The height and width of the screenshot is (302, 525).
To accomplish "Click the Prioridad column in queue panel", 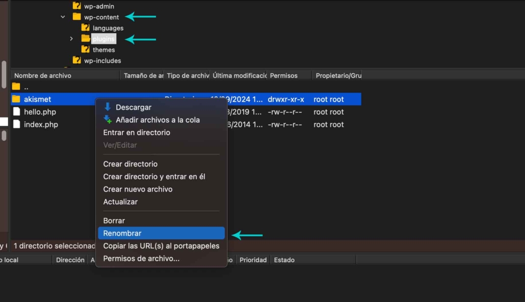I will [253, 260].
